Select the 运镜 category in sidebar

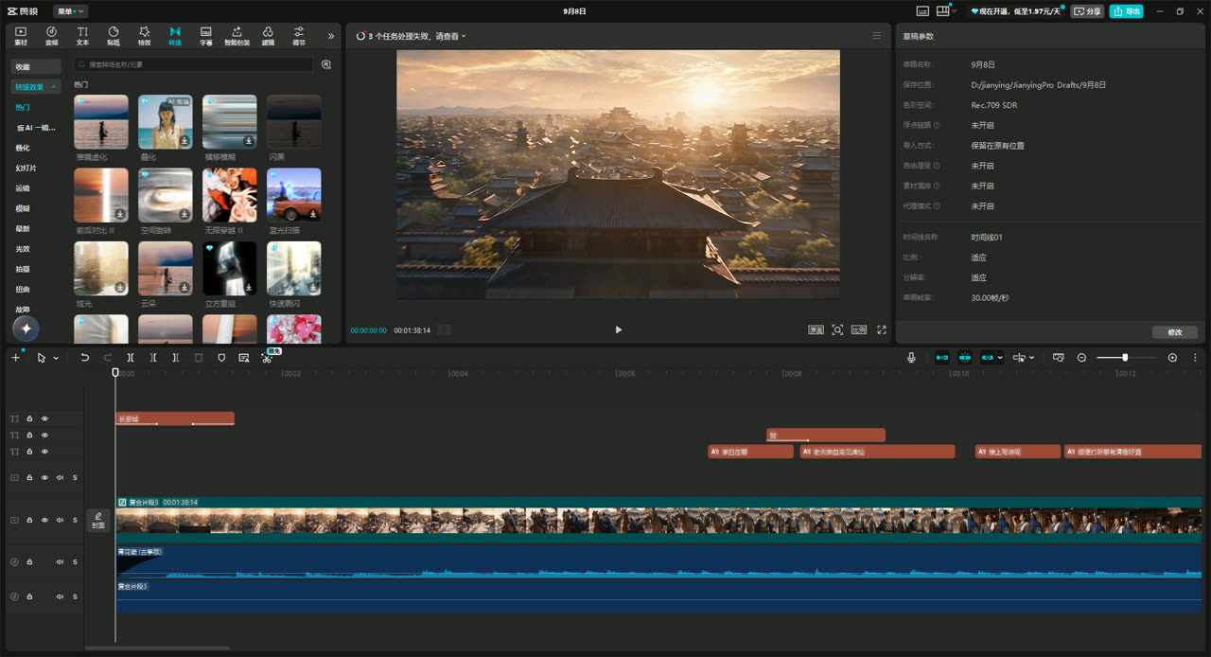[x=23, y=188]
